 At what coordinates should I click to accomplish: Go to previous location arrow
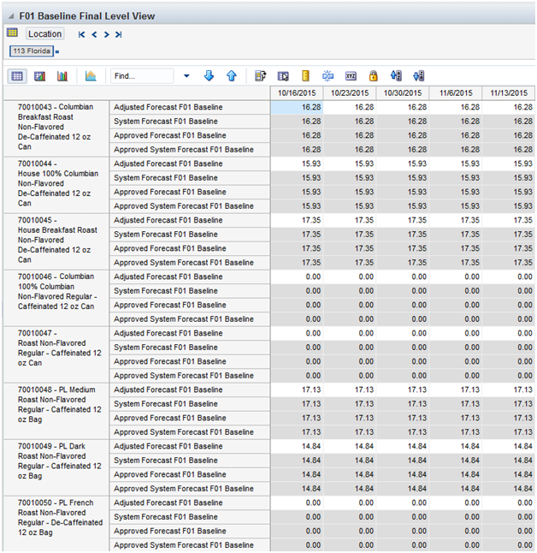(94, 34)
